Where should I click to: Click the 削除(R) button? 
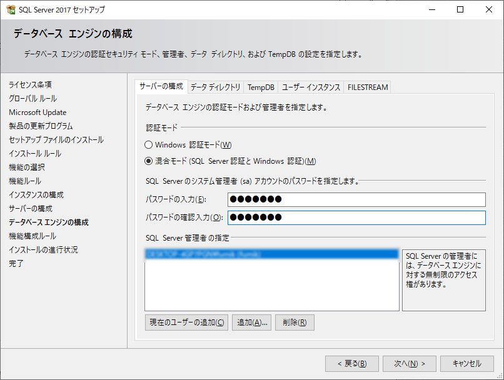point(295,322)
